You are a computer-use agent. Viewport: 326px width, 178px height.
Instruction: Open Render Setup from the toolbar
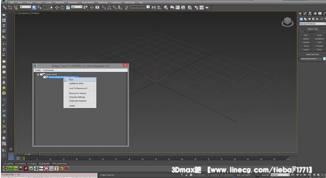(x=196, y=8)
